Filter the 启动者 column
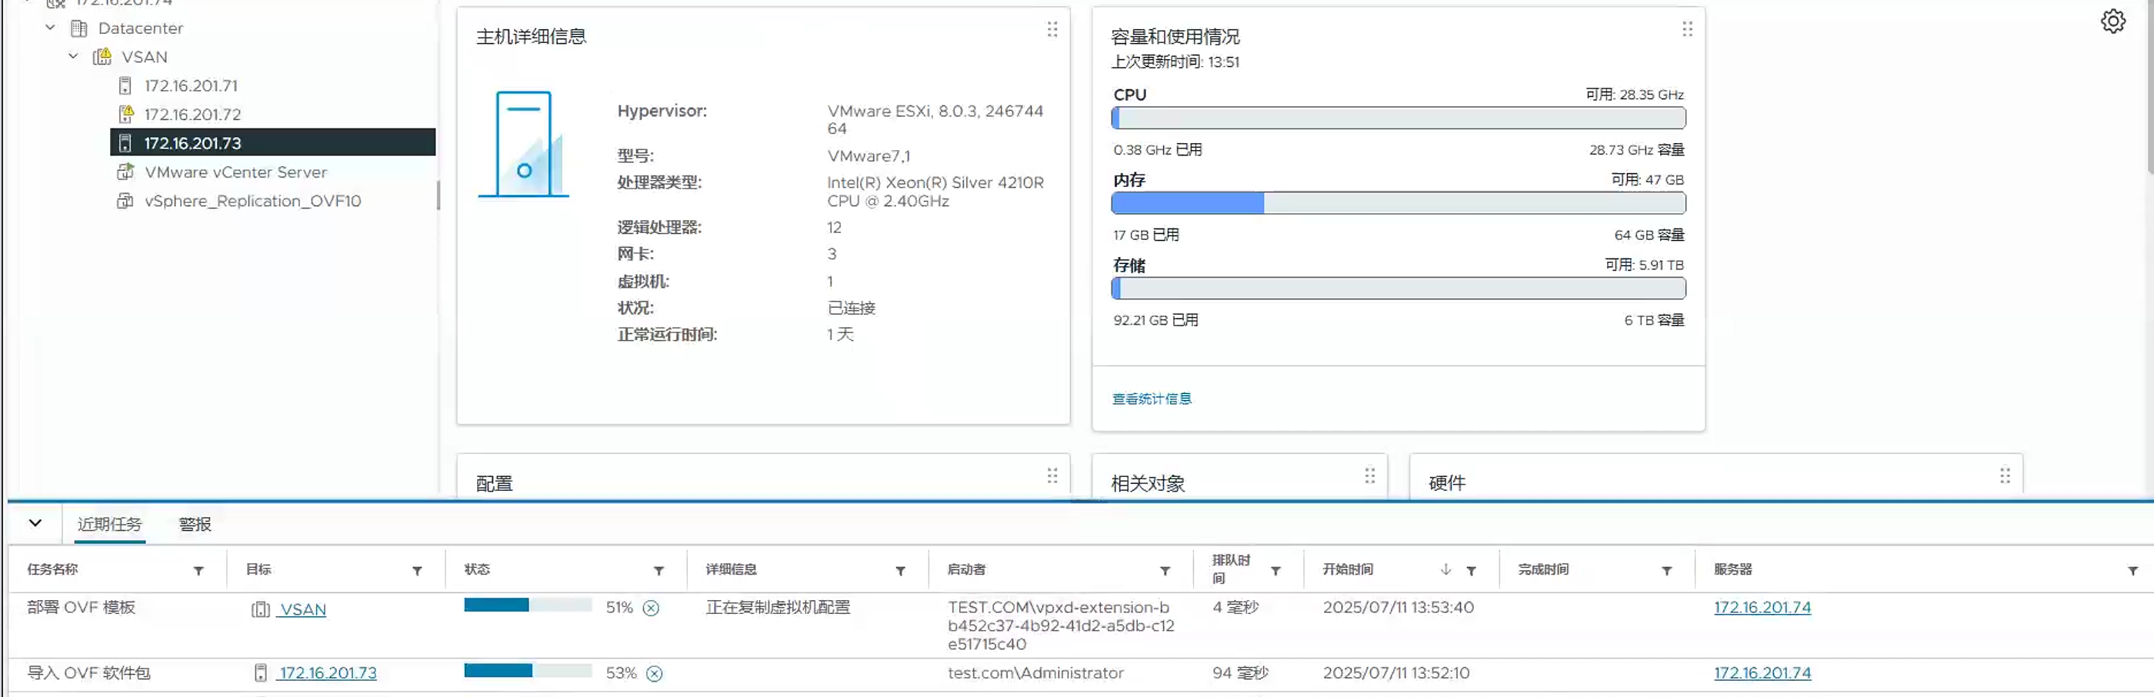Image resolution: width=2154 pixels, height=697 pixels. pos(1164,571)
